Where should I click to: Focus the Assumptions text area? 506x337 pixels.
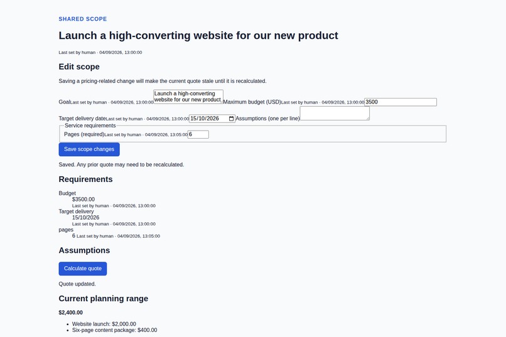[x=335, y=113]
